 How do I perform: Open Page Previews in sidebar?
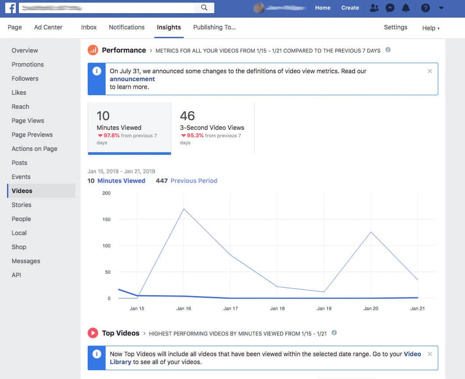click(32, 135)
